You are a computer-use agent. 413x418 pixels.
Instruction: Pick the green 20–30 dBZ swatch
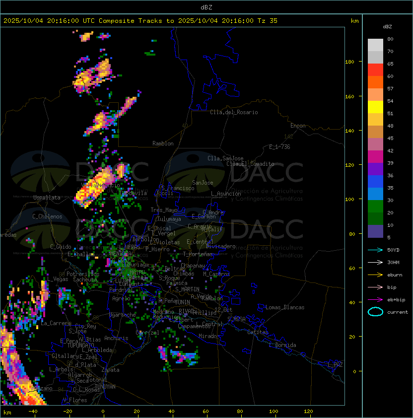click(375, 207)
